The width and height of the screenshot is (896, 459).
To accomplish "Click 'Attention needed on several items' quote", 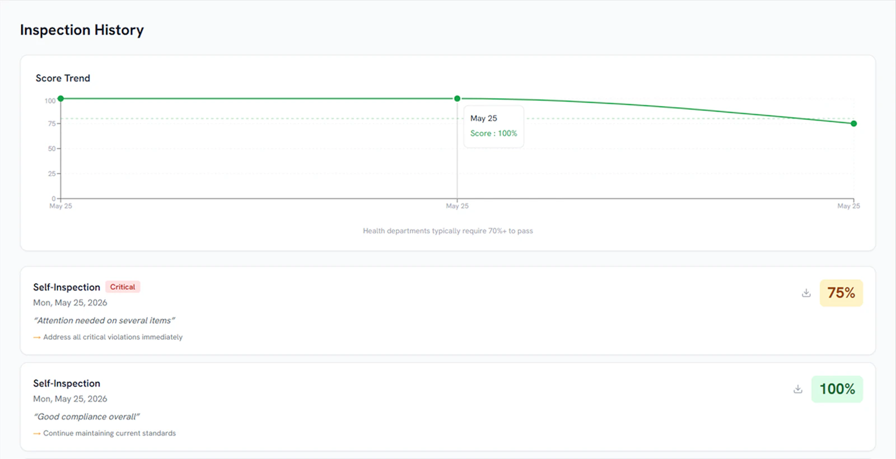I will tap(104, 320).
